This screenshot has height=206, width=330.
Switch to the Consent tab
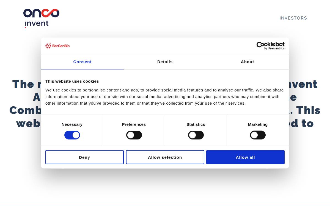(82, 62)
